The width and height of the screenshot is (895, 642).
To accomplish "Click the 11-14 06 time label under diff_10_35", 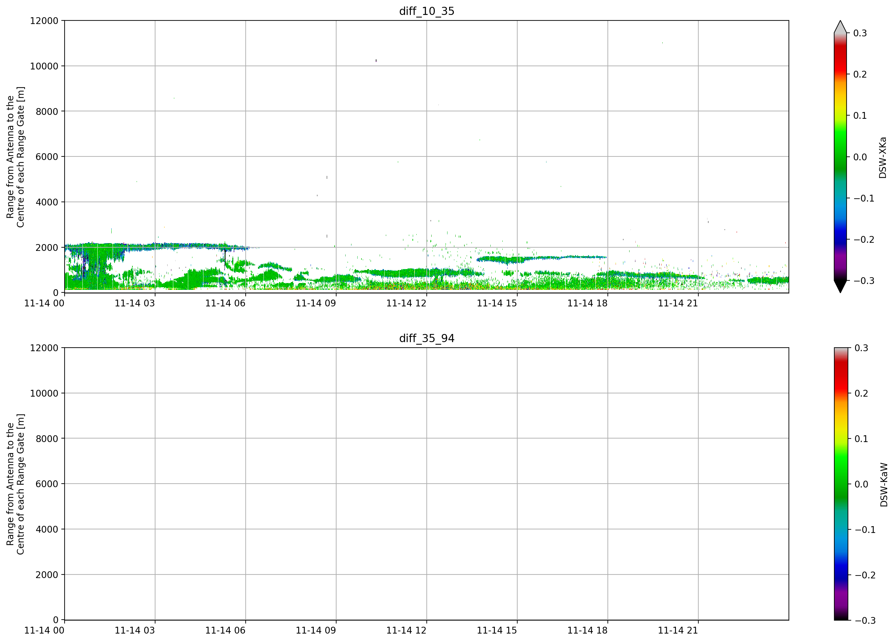I will click(x=225, y=303).
